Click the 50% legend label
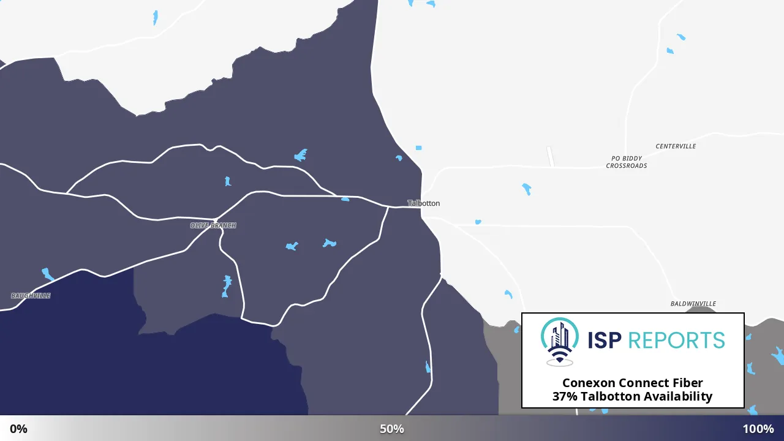Viewport: 784px width, 441px height. 392,429
